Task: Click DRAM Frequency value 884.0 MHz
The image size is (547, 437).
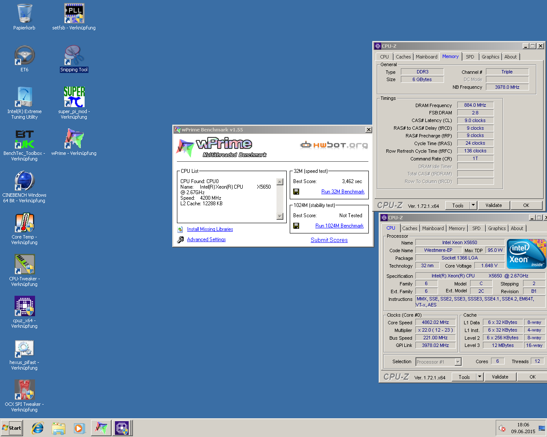Action: tap(475, 105)
